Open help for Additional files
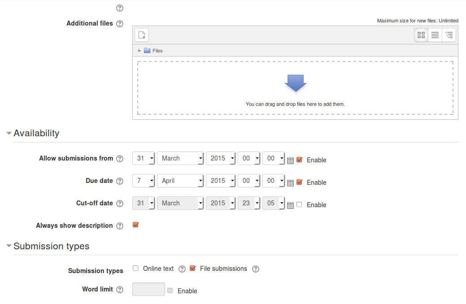The height and width of the screenshot is (304, 466). (120, 24)
